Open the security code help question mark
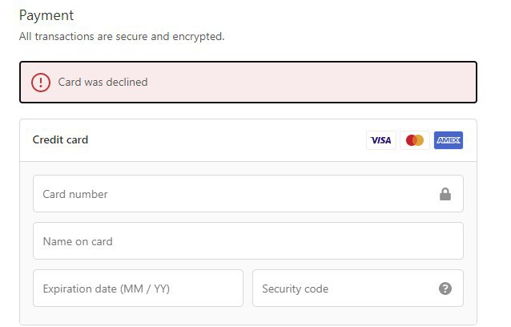 point(445,289)
